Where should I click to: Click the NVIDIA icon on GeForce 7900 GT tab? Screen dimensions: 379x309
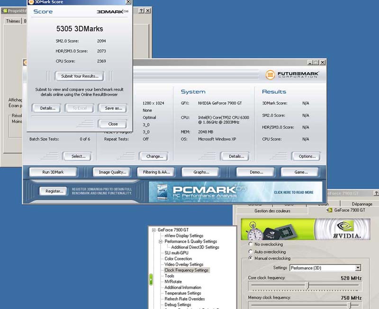coord(329,210)
